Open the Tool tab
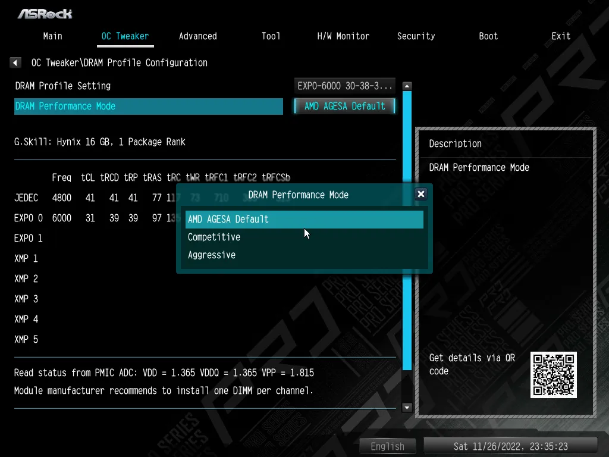 tap(271, 36)
